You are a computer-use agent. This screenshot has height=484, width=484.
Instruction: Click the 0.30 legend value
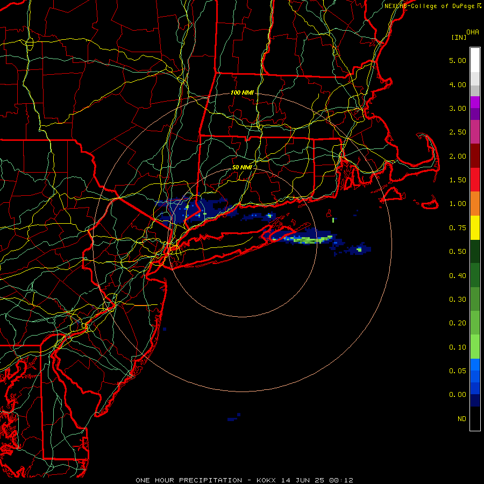pos(458,300)
